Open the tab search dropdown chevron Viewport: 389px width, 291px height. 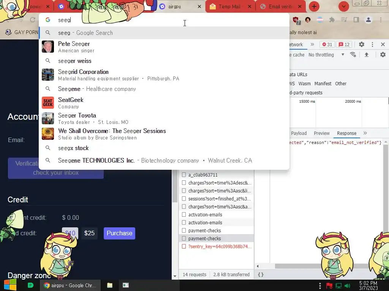tap(343, 6)
